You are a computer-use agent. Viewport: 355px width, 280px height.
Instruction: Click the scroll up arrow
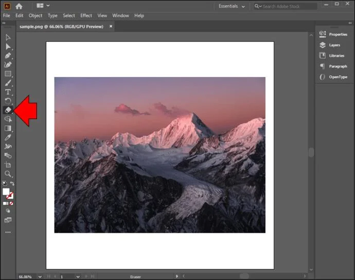point(311,35)
